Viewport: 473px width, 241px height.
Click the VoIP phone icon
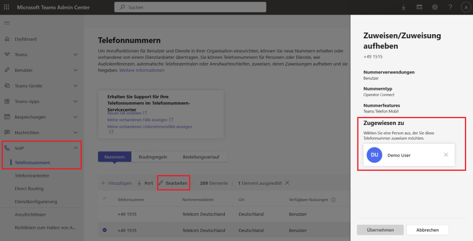pos(7,148)
